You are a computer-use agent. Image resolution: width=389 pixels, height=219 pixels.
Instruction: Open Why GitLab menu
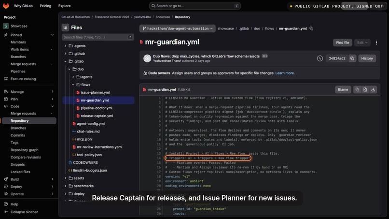click(23, 6)
